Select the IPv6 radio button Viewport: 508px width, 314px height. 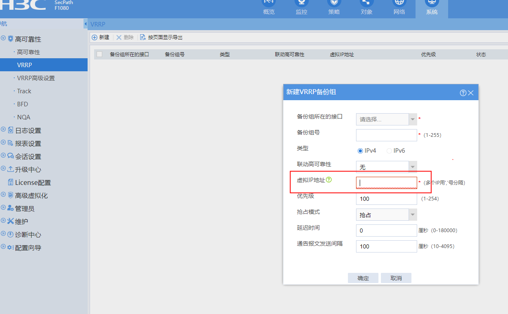pyautogui.click(x=389, y=151)
